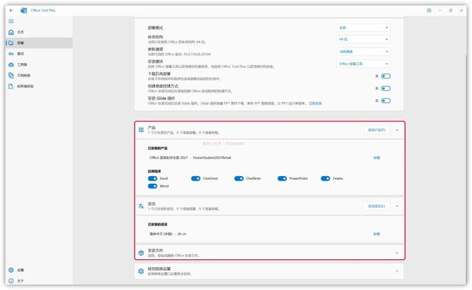The width and height of the screenshot is (472, 290).
Task: Open the Toolbox icon in sidebar
Action: tap(11, 64)
